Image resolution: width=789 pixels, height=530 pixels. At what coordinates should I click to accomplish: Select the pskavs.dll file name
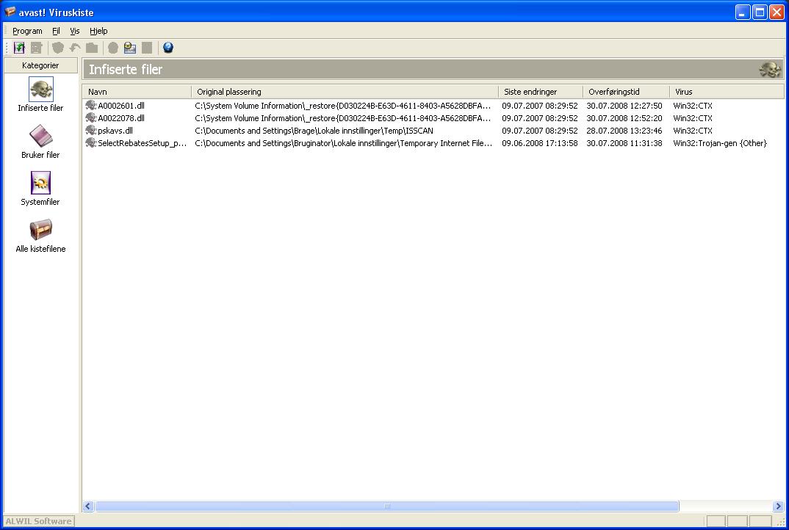click(x=115, y=131)
